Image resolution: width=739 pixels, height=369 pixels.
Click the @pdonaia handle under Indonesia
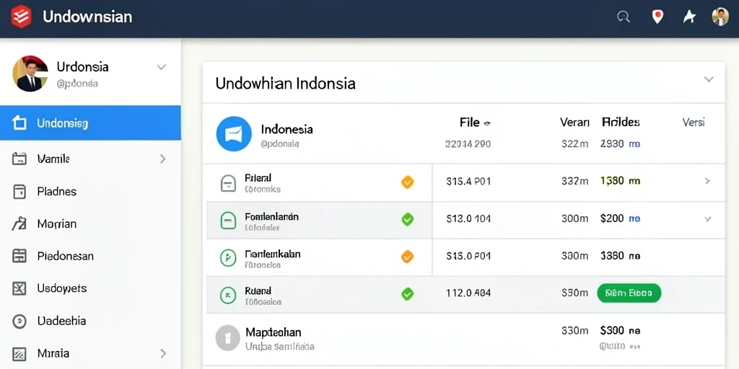point(280,144)
